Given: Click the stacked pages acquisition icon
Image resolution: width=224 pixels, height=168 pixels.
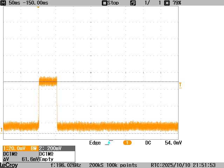Looking at the screenshot, I should pyautogui.click(x=133, y=3).
